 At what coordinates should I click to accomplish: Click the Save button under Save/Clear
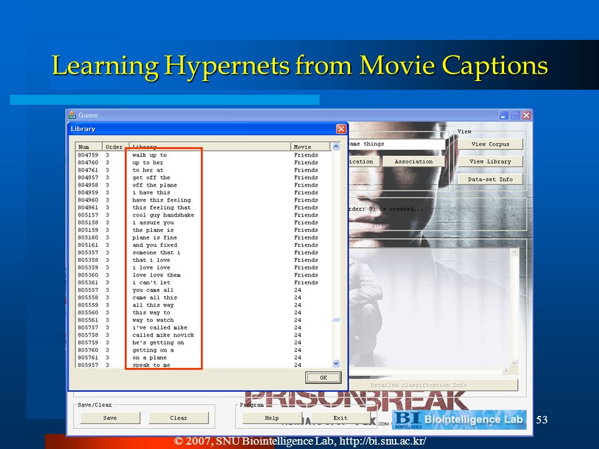tap(110, 418)
